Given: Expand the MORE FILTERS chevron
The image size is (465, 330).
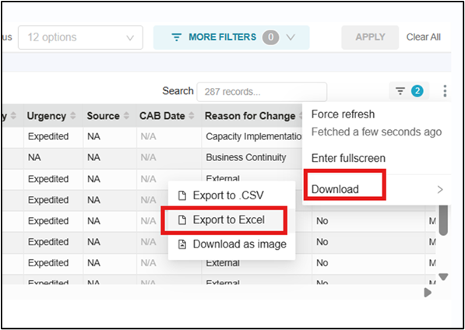Looking at the screenshot, I should pyautogui.click(x=291, y=37).
